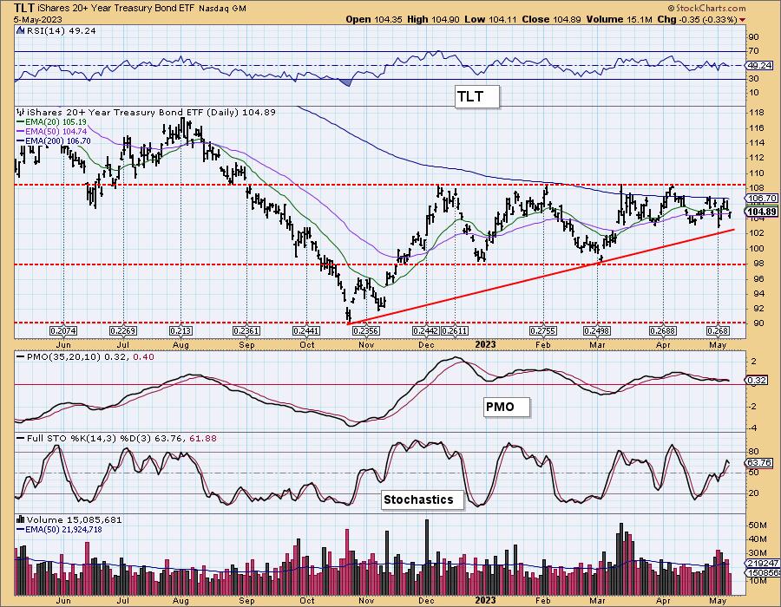Click the purple EMA(50) legend line swatch
Viewport: 781px width, 607px height.
point(21,132)
